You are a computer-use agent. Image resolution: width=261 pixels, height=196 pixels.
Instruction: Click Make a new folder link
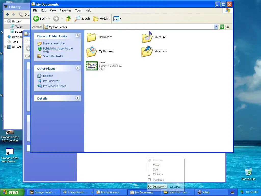coord(54,43)
